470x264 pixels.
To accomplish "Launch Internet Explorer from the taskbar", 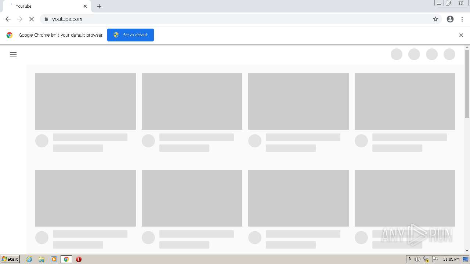I will click(29, 259).
